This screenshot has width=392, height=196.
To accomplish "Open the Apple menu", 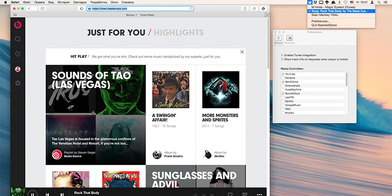I will (x=5, y=2).
